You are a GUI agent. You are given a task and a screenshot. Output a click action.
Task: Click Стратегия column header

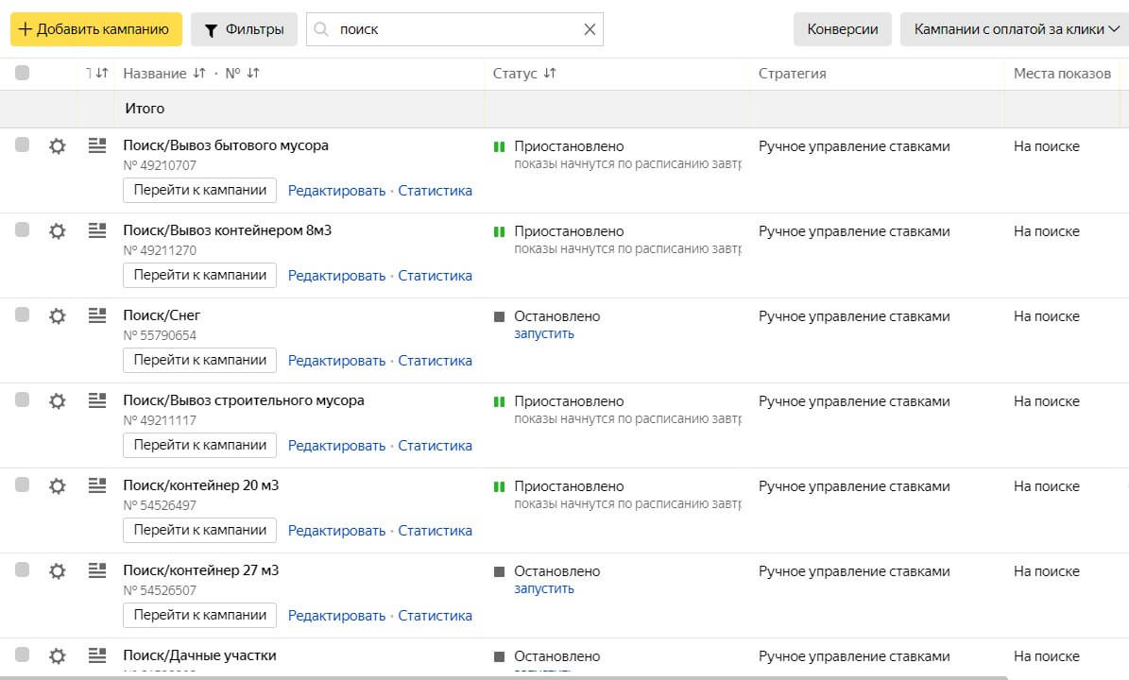coord(792,74)
